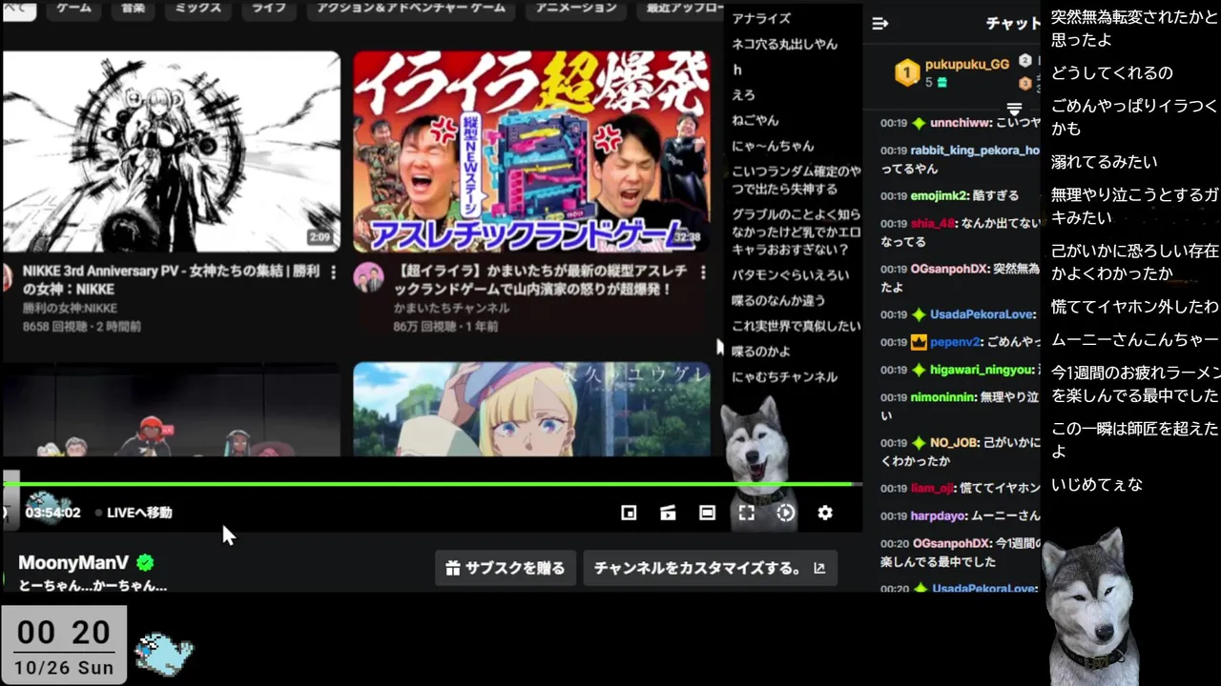
Task: Click username rabbit_king_pekora in chat
Action: pyautogui.click(x=974, y=151)
